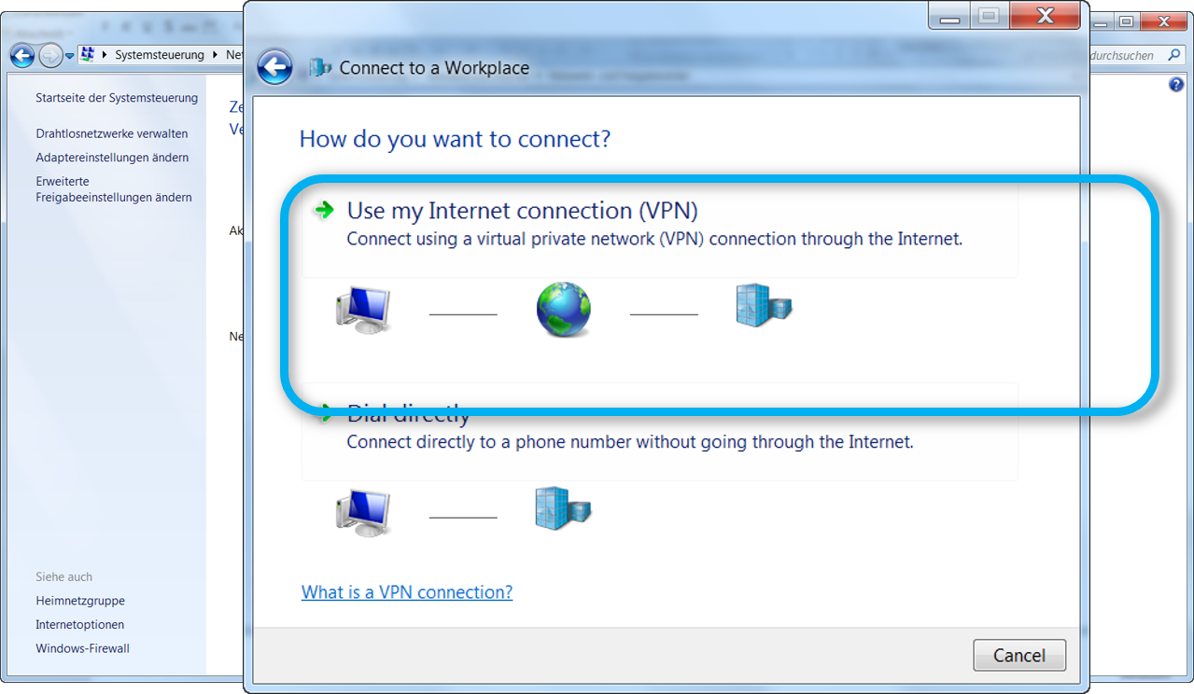
Task: Click the green arrow beside VPN option
Action: click(x=324, y=211)
